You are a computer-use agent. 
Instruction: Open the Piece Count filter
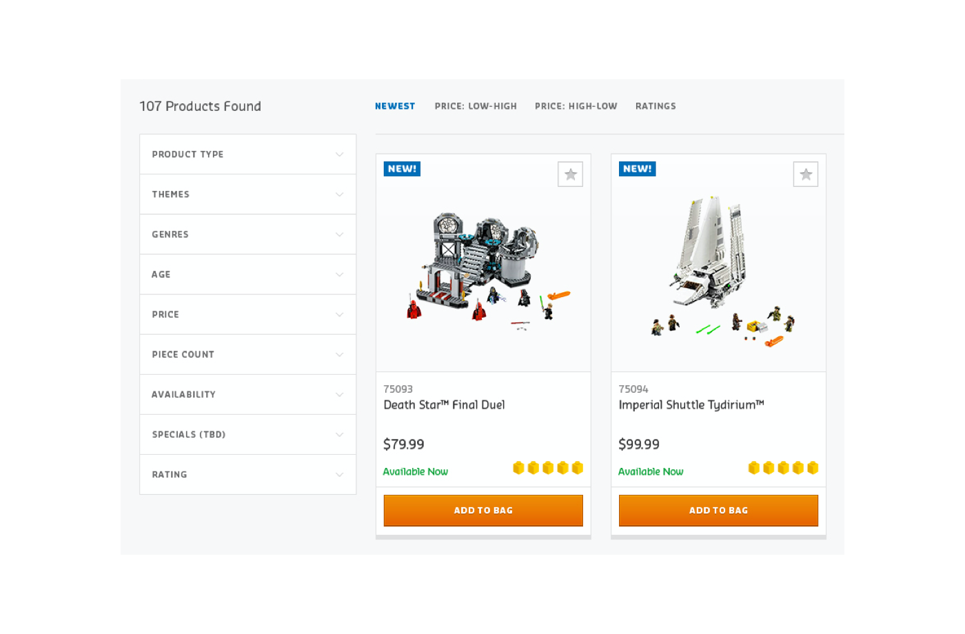click(248, 354)
